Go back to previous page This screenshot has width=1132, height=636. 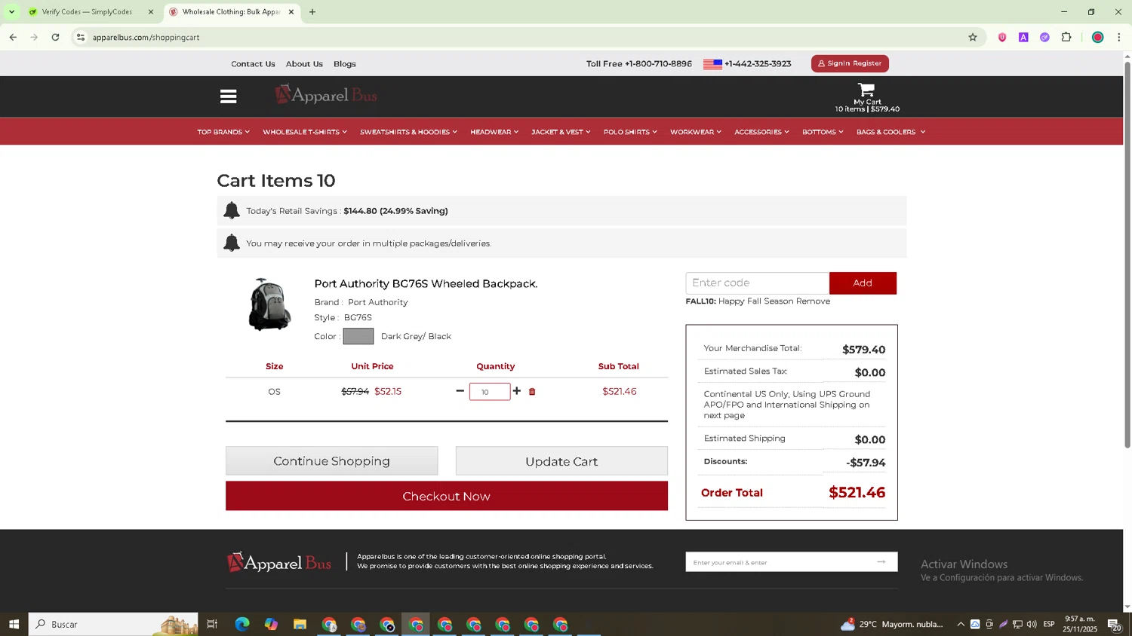[13, 37]
